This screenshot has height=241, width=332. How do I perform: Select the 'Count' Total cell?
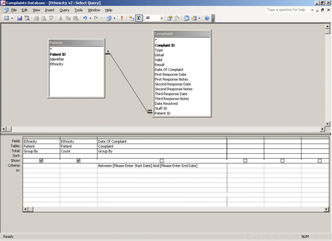tap(79, 151)
